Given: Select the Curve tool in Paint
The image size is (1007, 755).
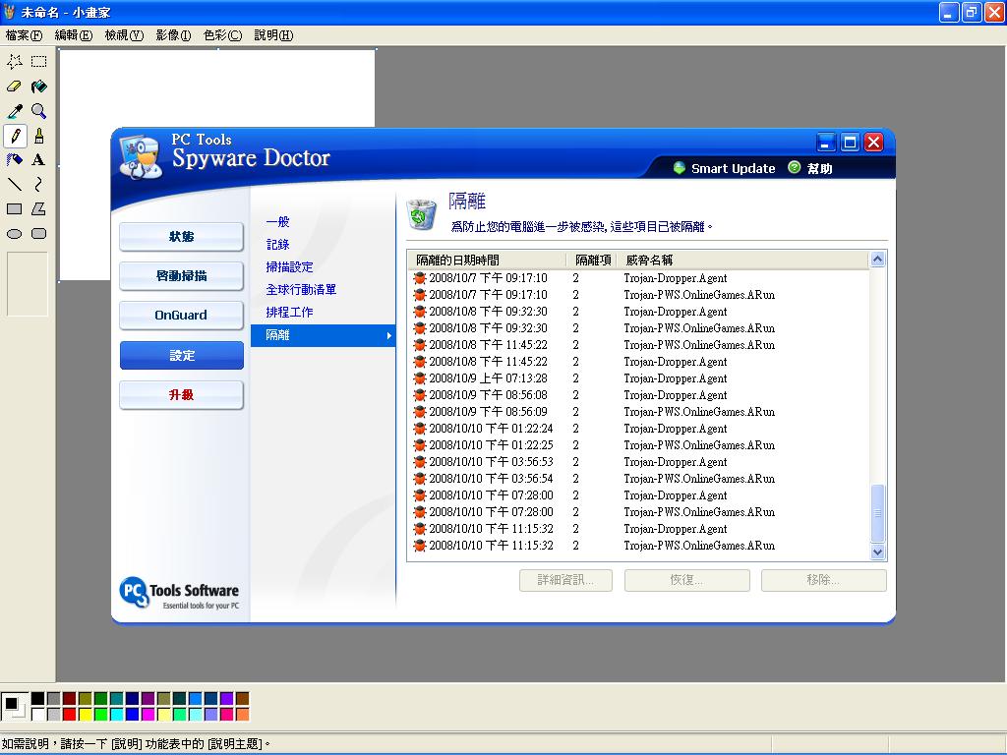Looking at the screenshot, I should pyautogui.click(x=39, y=185).
